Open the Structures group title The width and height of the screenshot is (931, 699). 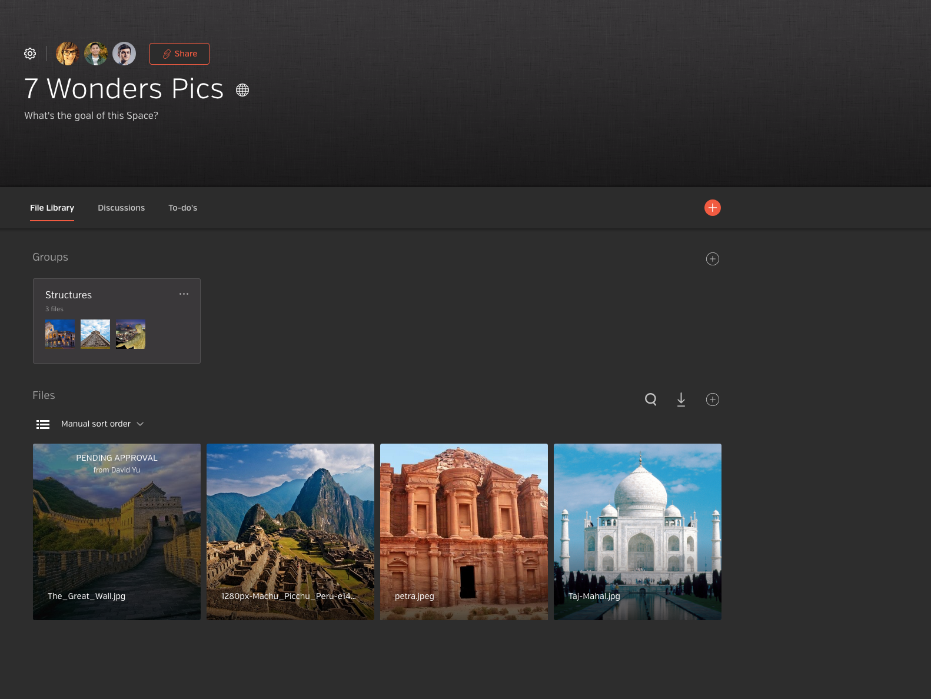click(x=68, y=295)
